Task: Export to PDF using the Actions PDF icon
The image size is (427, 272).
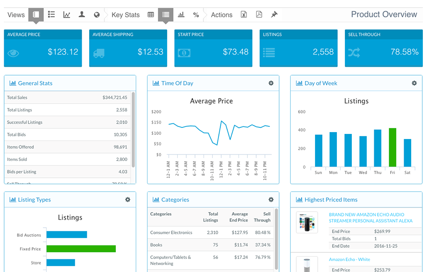Action: (259, 14)
